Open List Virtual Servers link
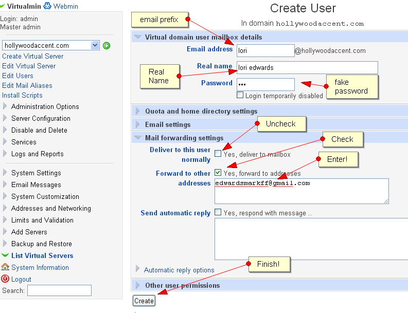 [42, 255]
